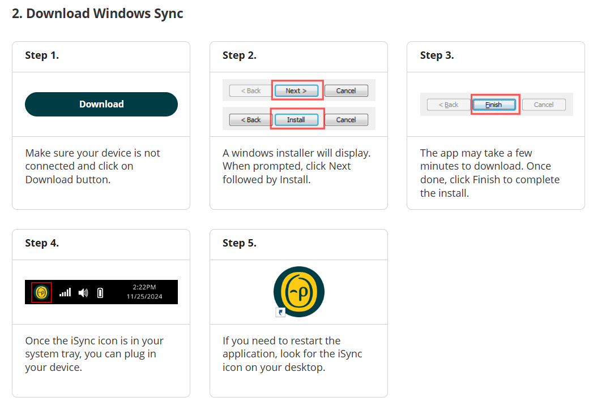This screenshot has width=593, height=406.
Task: Click the volume speaker icon in the tray
Action: [83, 292]
